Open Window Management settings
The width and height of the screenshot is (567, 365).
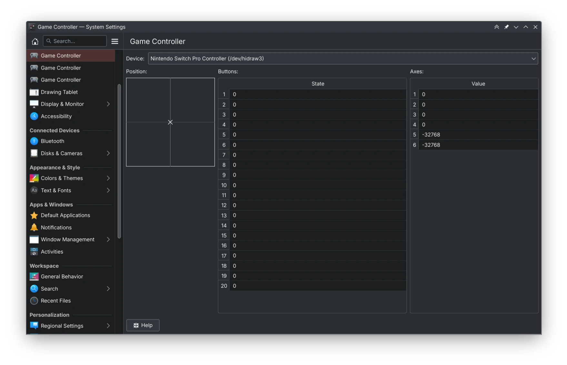click(x=71, y=239)
